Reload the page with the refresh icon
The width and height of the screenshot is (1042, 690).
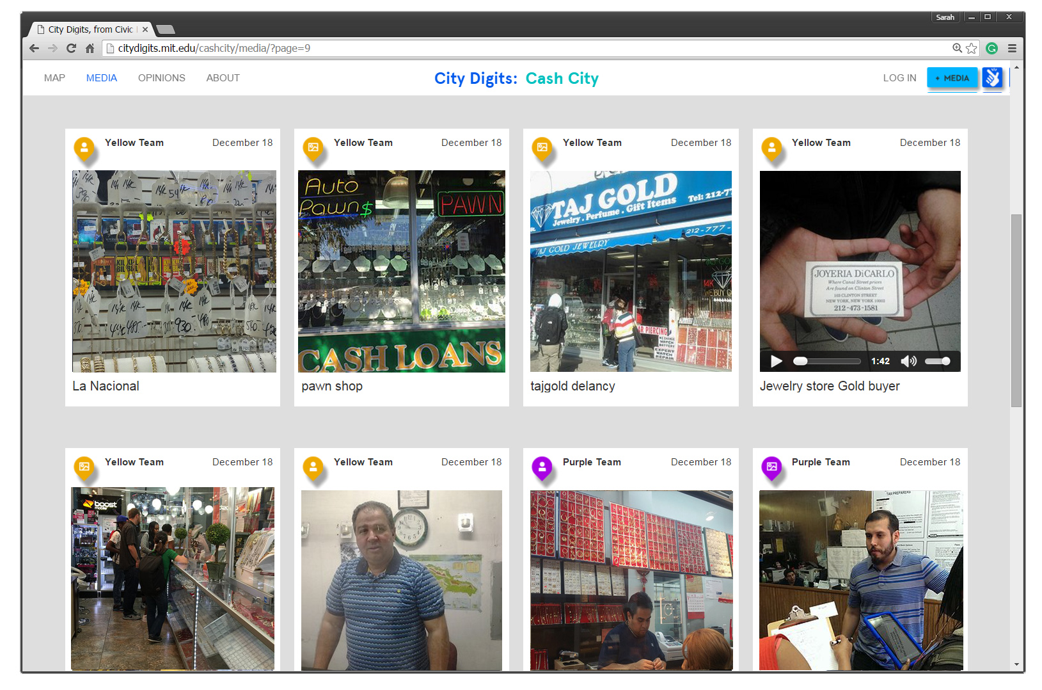click(x=71, y=48)
